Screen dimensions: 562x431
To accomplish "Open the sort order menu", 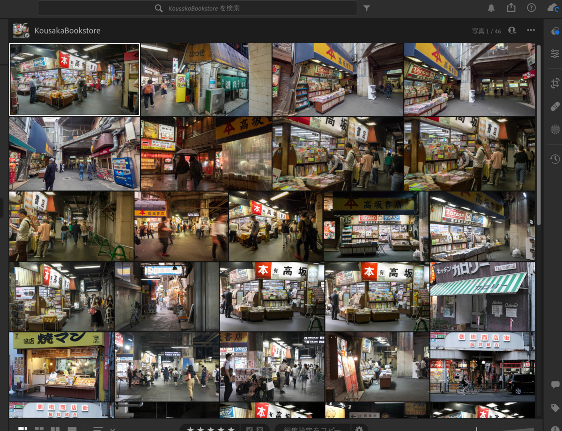I will click(98, 429).
